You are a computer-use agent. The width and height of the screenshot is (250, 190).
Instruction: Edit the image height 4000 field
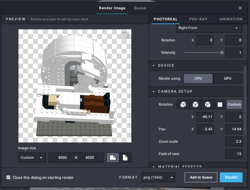tap(90, 158)
